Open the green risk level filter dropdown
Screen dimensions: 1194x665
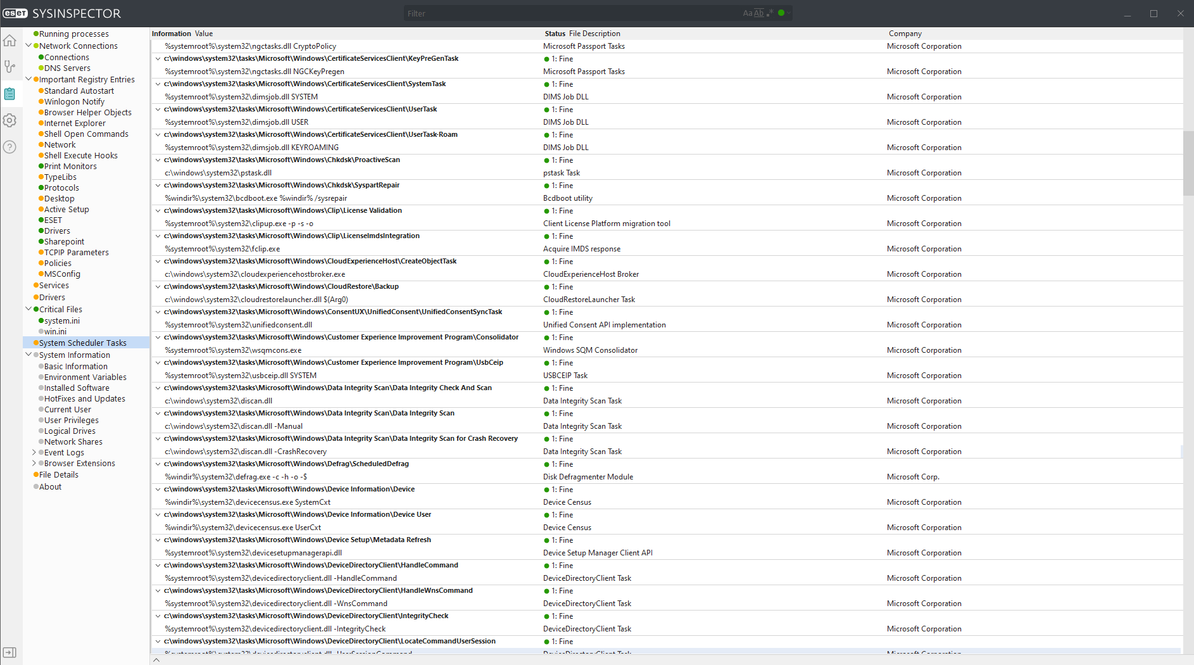[784, 13]
